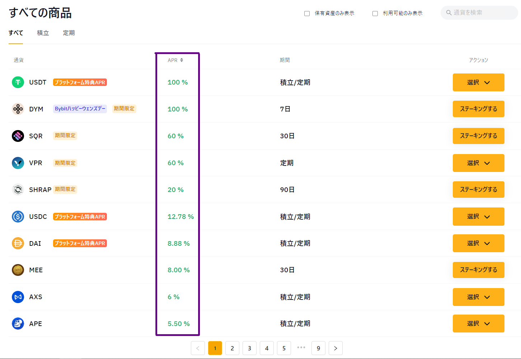Click the VPR token icon
Image resolution: width=521 pixels, height=359 pixels.
18,163
